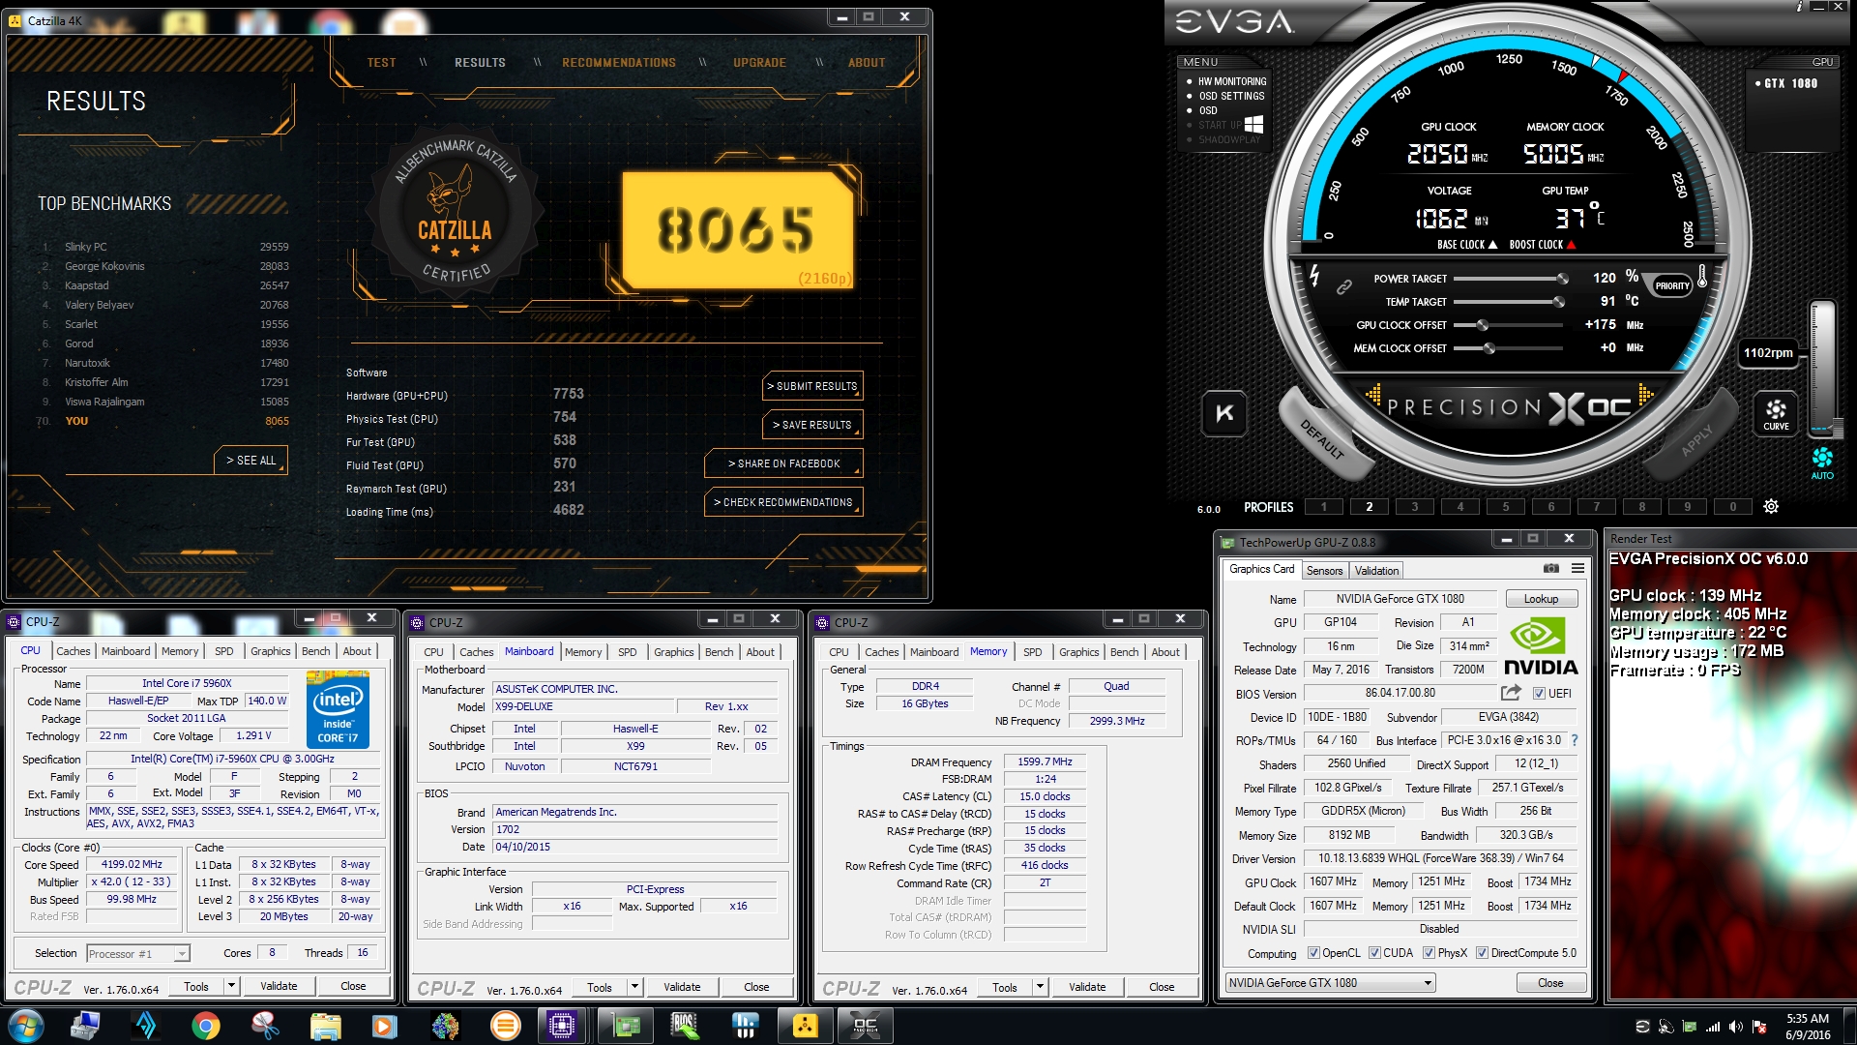Select HW Monitoring in Precision X menu

click(1231, 81)
